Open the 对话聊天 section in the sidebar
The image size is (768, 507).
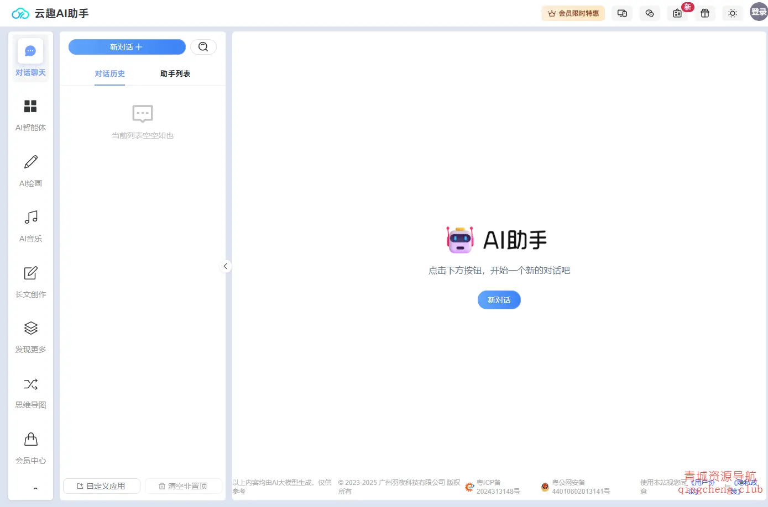tap(30, 57)
